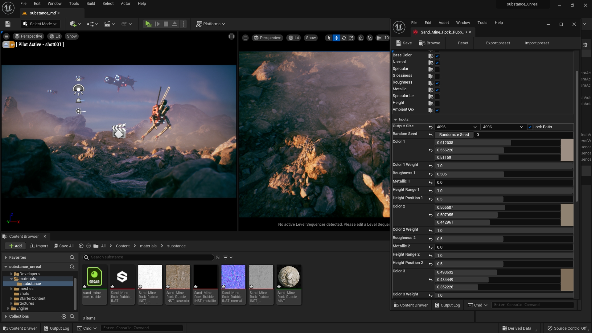The image size is (592, 333).
Task: Save the current level with the Save icon
Action: pos(7,24)
